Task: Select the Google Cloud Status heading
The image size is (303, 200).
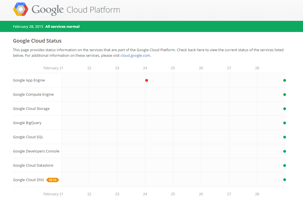Action: point(37,41)
